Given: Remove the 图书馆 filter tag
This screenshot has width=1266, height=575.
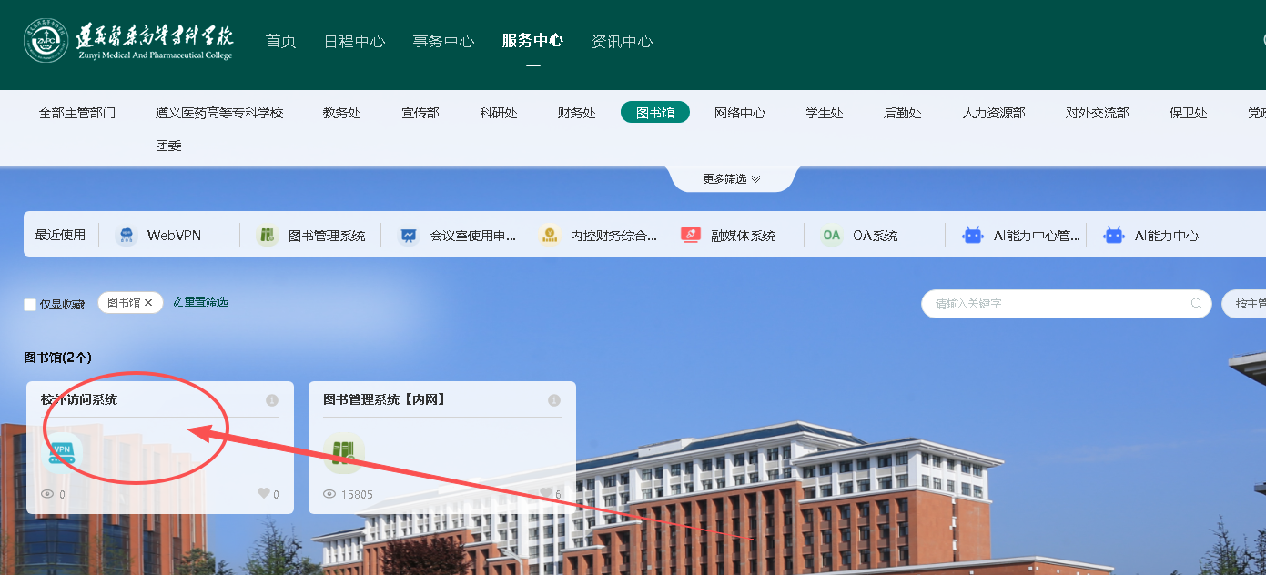Looking at the screenshot, I should tap(148, 303).
